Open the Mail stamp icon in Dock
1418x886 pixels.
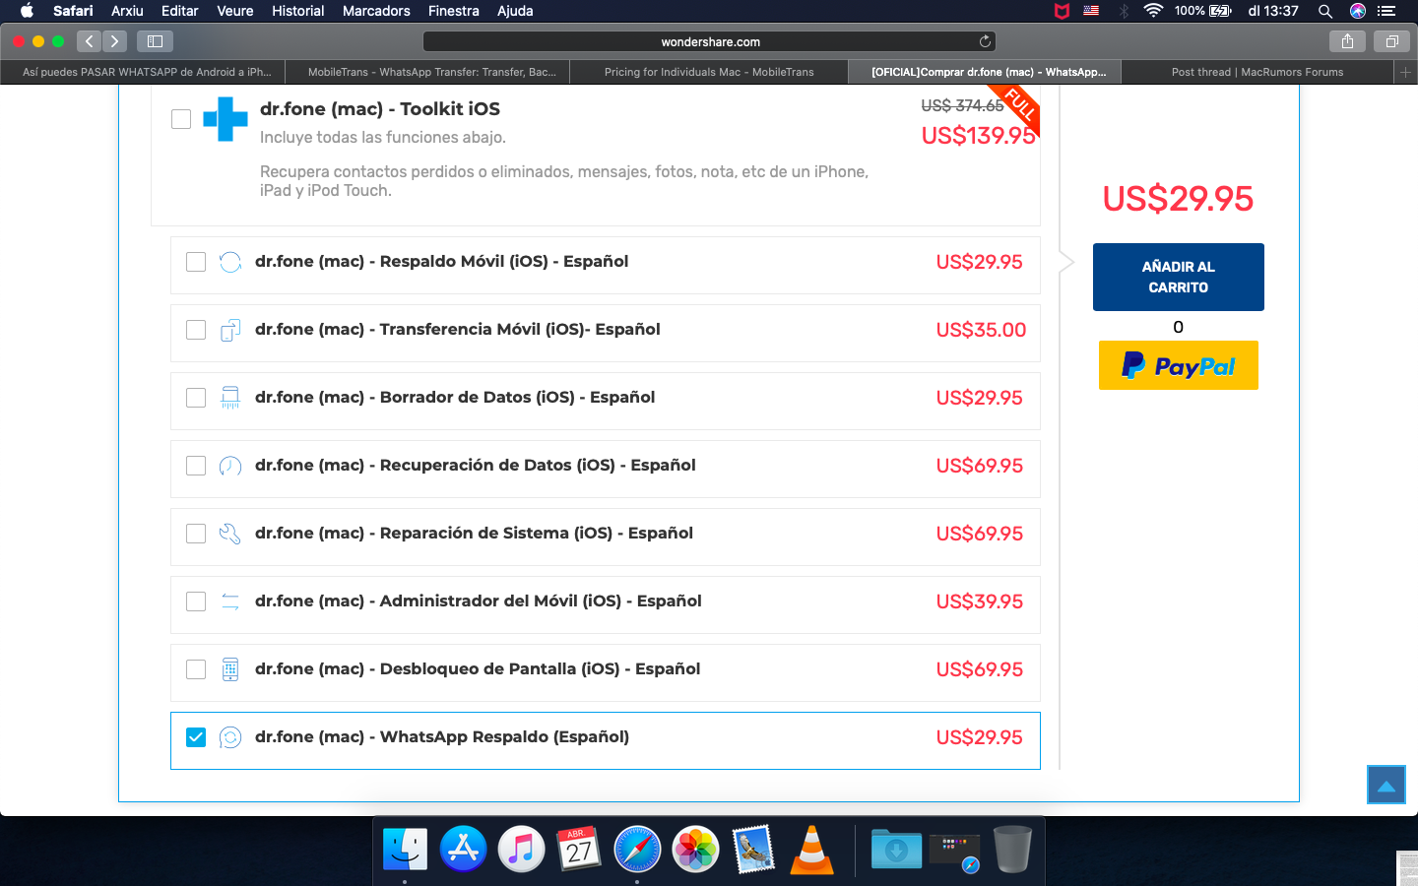click(x=753, y=849)
